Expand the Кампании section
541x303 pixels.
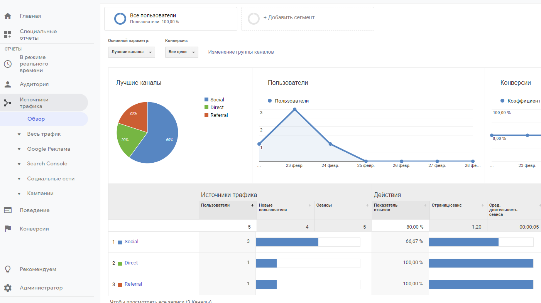point(19,194)
